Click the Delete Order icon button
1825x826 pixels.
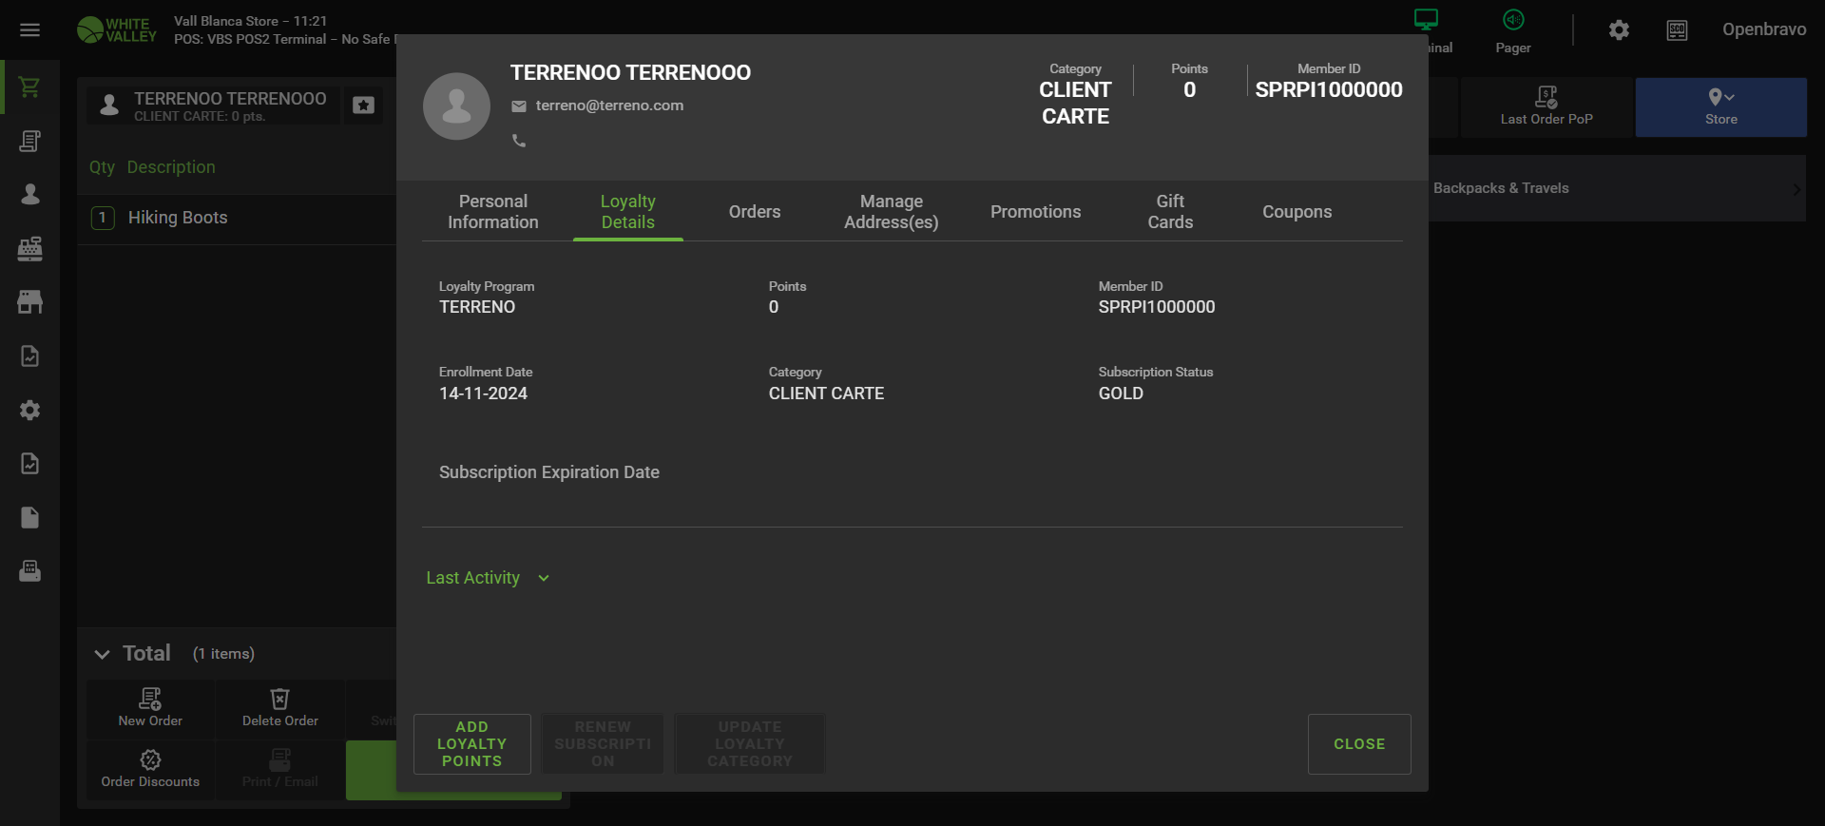click(x=280, y=708)
